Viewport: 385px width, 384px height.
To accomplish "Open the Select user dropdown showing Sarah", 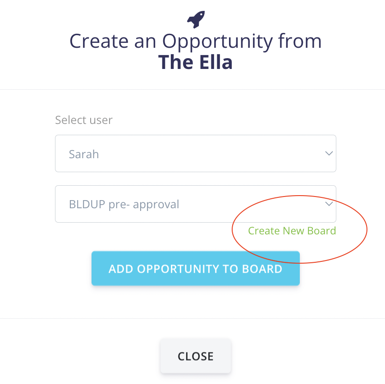I will (x=195, y=154).
